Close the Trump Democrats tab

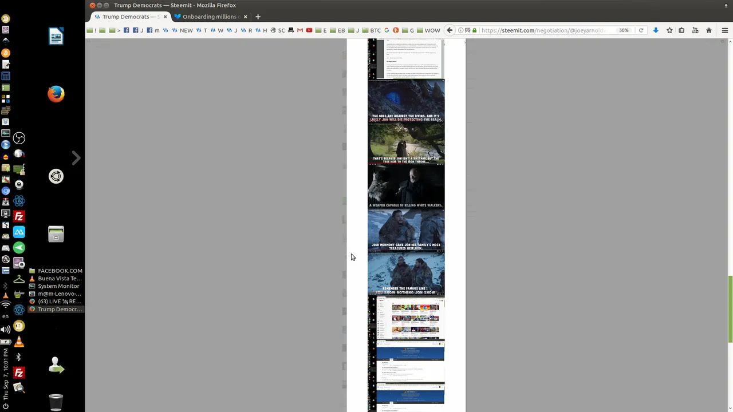click(165, 17)
